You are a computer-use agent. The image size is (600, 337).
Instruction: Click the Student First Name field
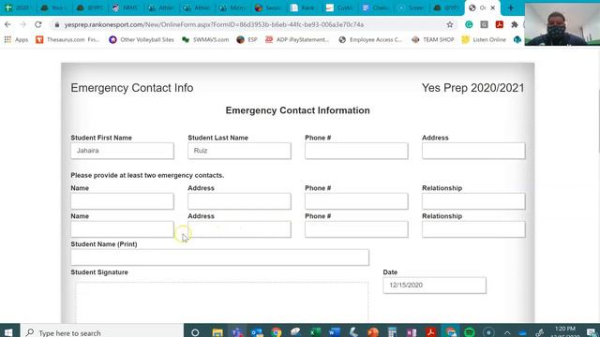(x=123, y=151)
